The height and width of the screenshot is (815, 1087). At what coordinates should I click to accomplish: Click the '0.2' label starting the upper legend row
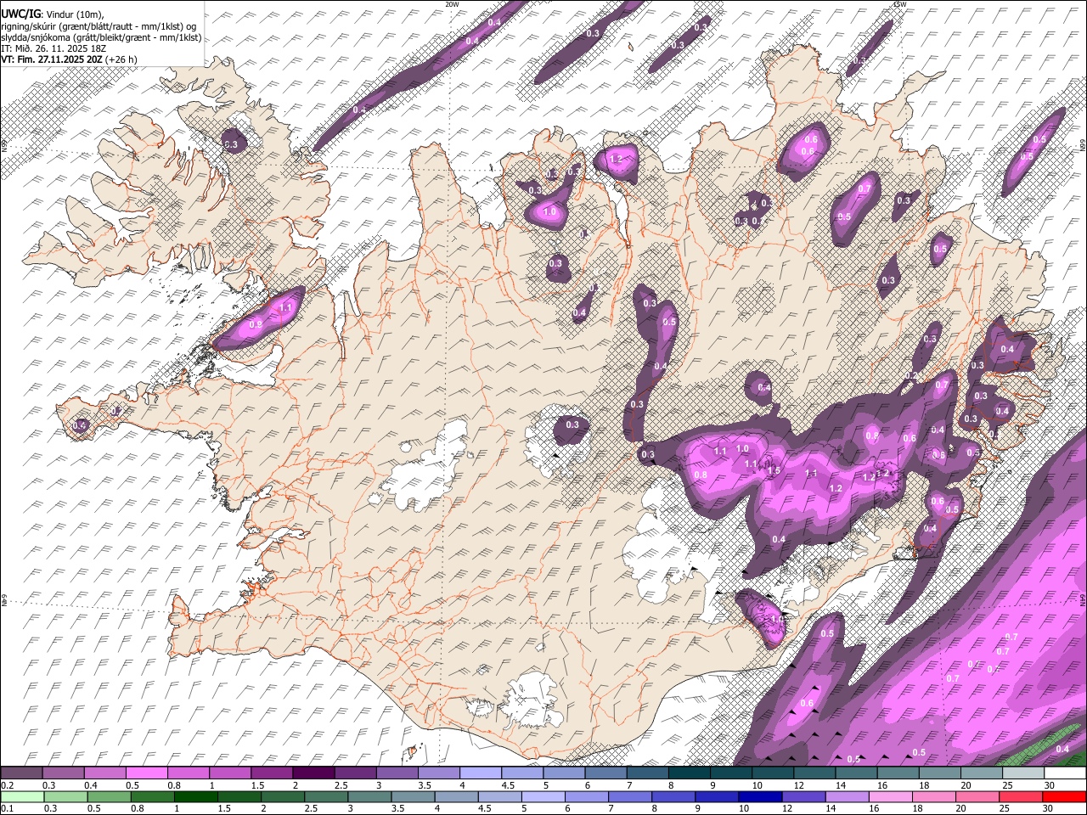coord(8,785)
